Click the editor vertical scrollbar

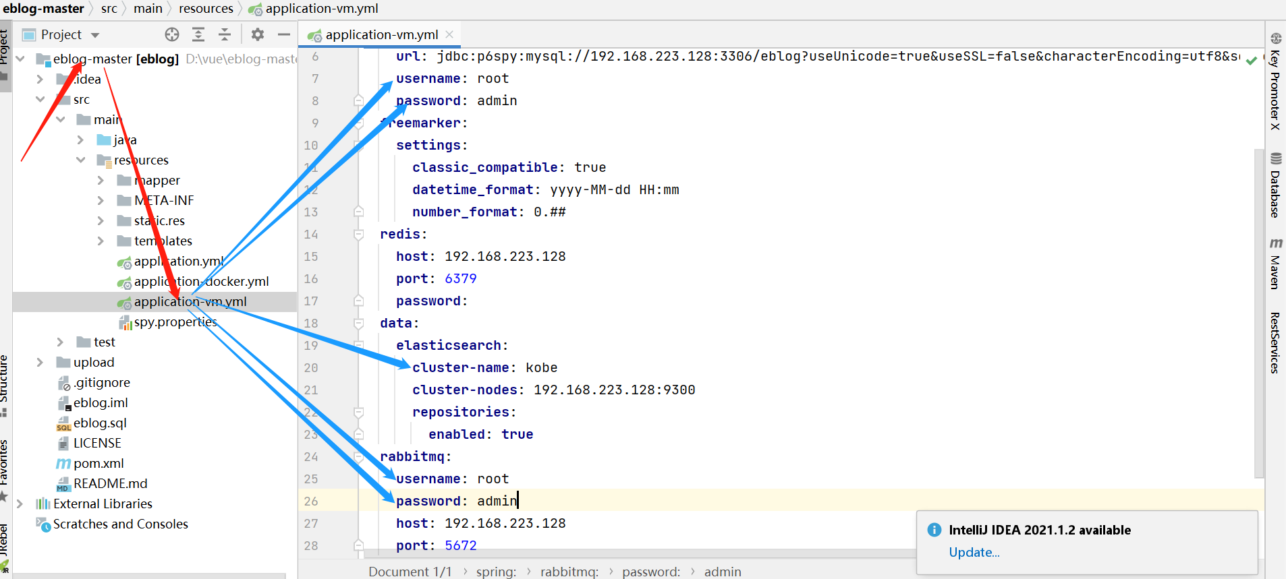tap(1258, 313)
